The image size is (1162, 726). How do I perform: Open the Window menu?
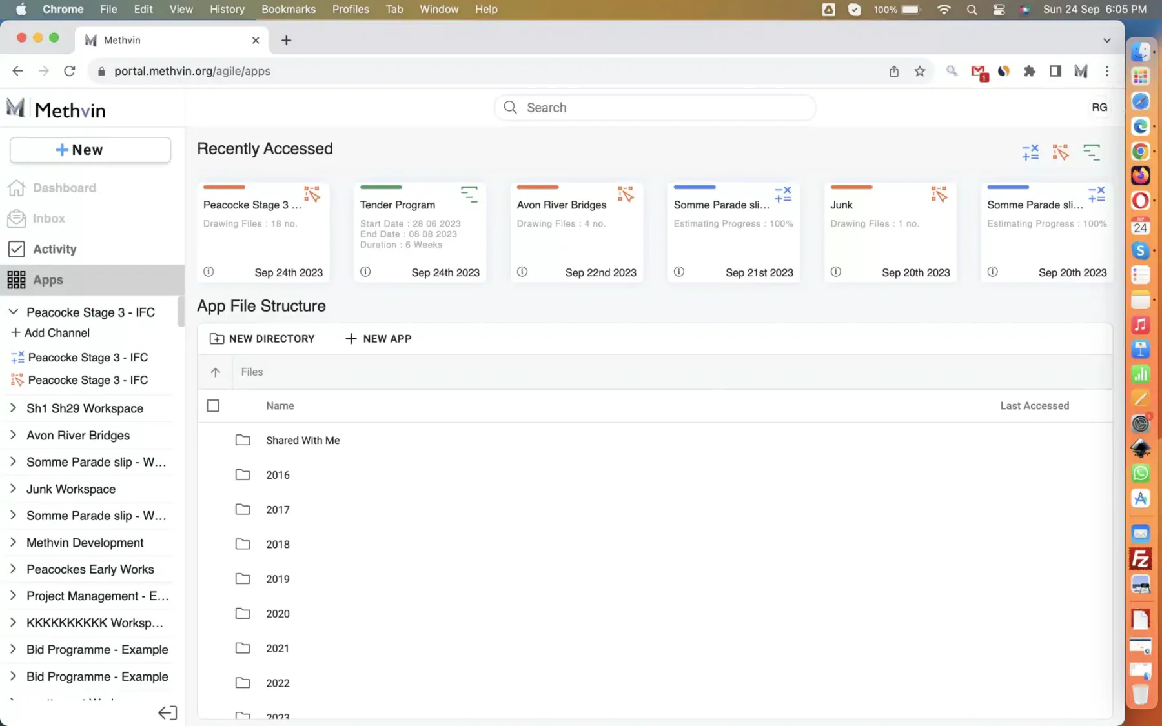(x=439, y=9)
